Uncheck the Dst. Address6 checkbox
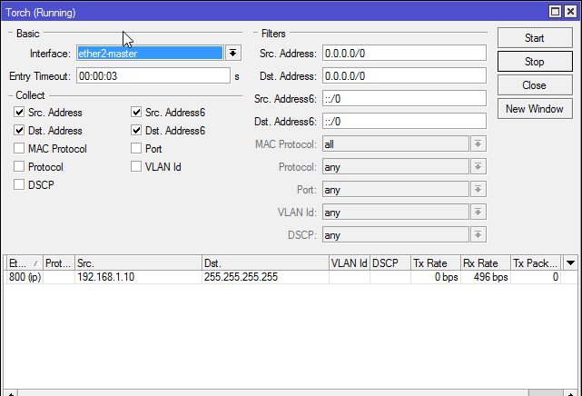 point(136,130)
